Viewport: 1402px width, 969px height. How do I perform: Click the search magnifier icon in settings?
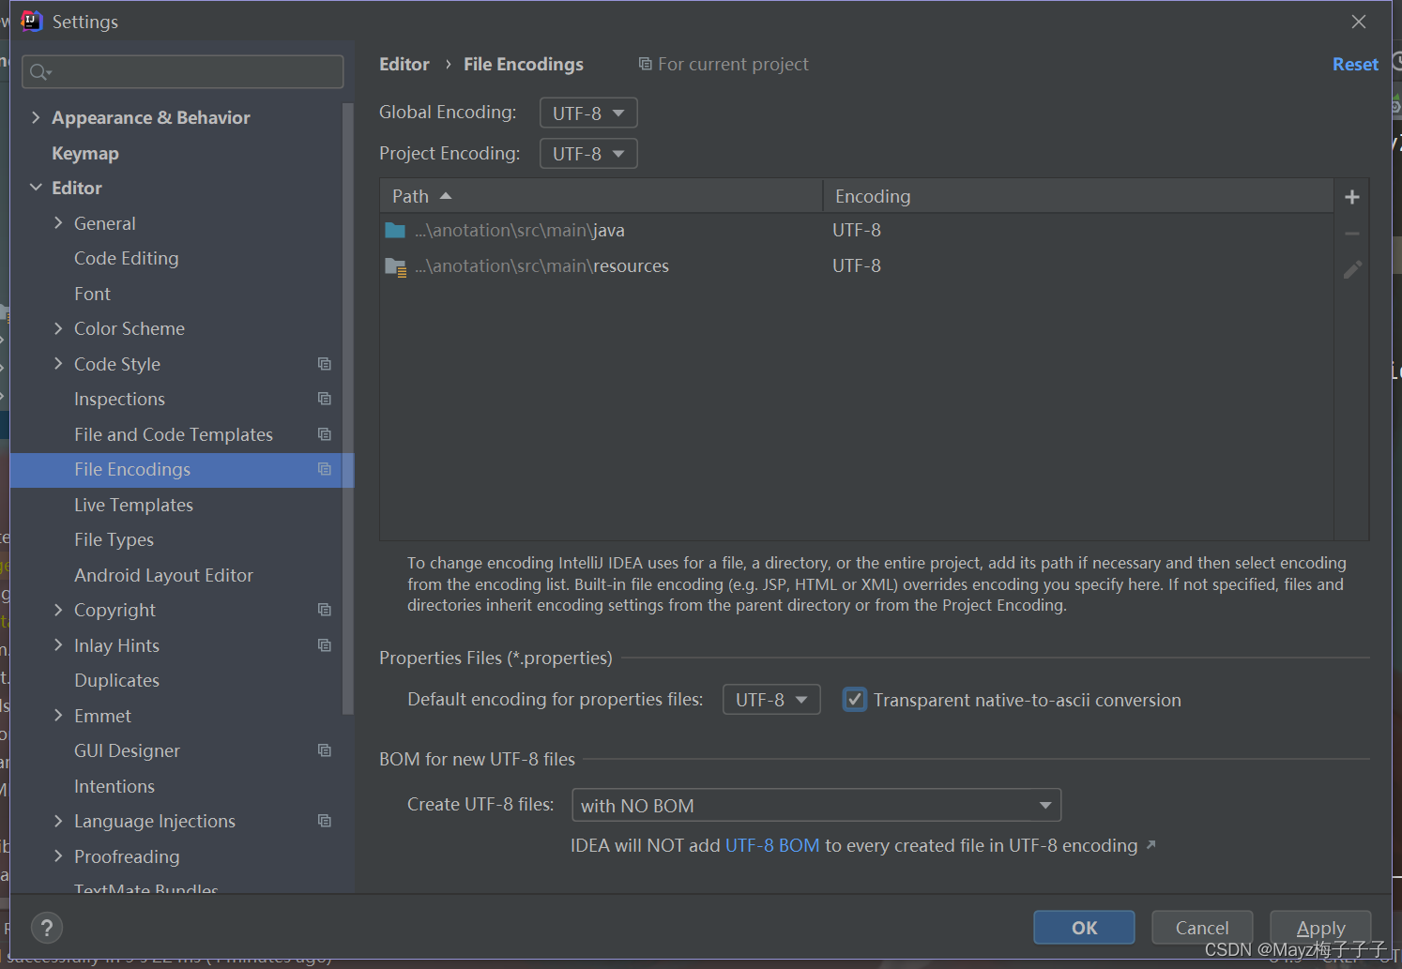coord(39,72)
